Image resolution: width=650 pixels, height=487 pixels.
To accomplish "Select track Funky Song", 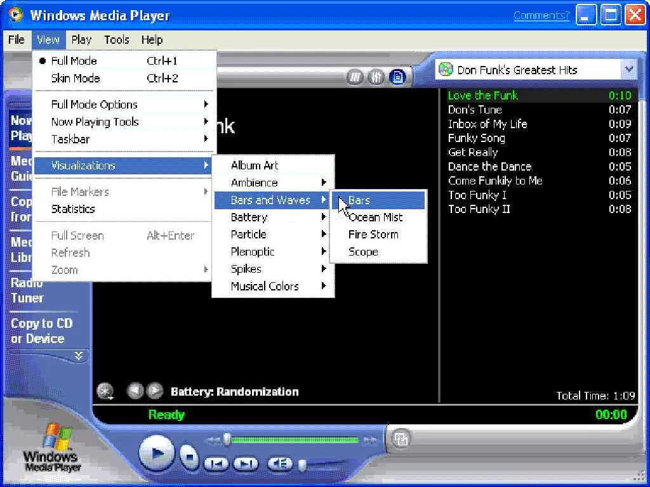I will pyautogui.click(x=539, y=138).
